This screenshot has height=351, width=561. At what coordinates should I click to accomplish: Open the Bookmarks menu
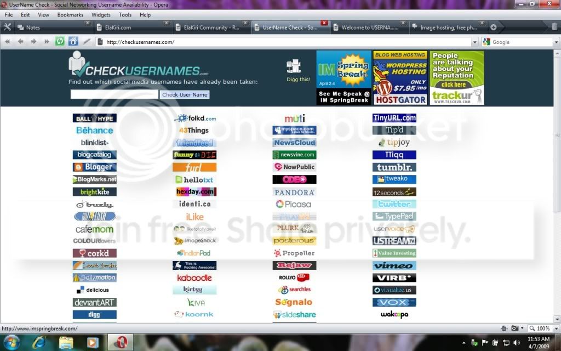pos(70,15)
